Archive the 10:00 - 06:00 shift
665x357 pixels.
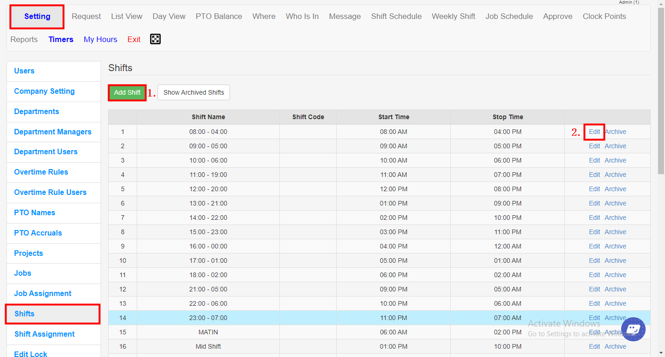click(615, 160)
